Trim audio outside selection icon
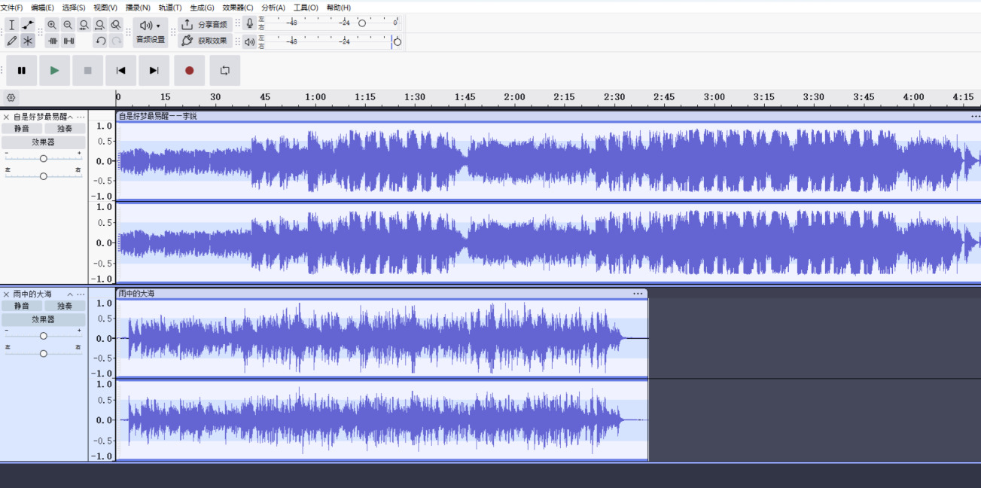This screenshot has height=488, width=981. (52, 41)
